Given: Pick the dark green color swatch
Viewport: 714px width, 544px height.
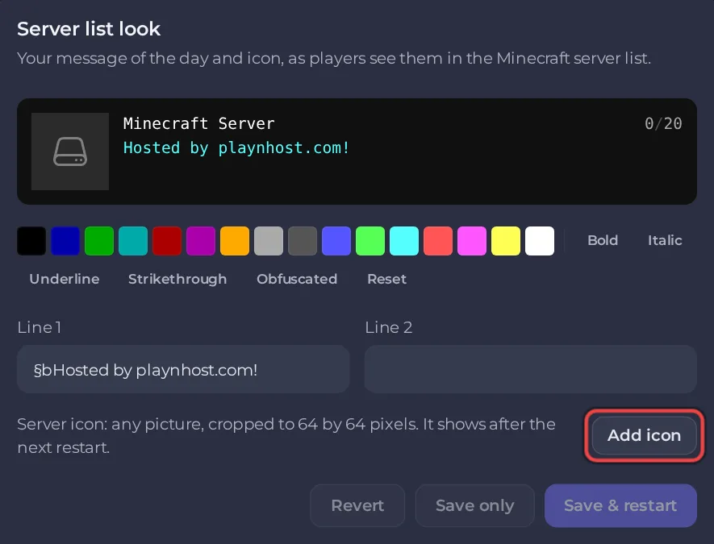Looking at the screenshot, I should pos(99,241).
